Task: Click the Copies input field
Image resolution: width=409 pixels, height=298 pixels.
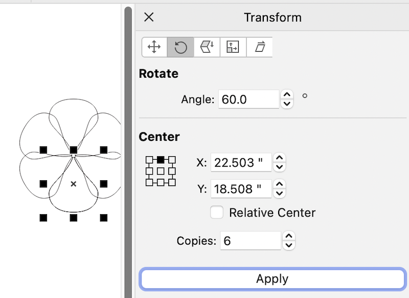Action: [251, 240]
